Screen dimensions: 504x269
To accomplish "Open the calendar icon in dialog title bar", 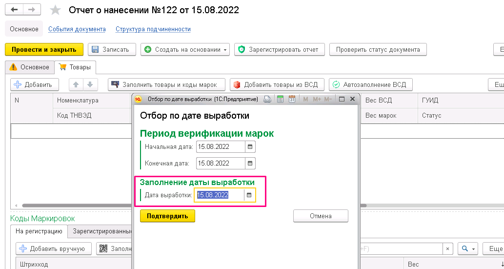I will [292, 100].
